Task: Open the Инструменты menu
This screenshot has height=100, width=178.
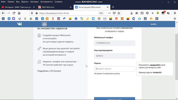Action: 46,2
